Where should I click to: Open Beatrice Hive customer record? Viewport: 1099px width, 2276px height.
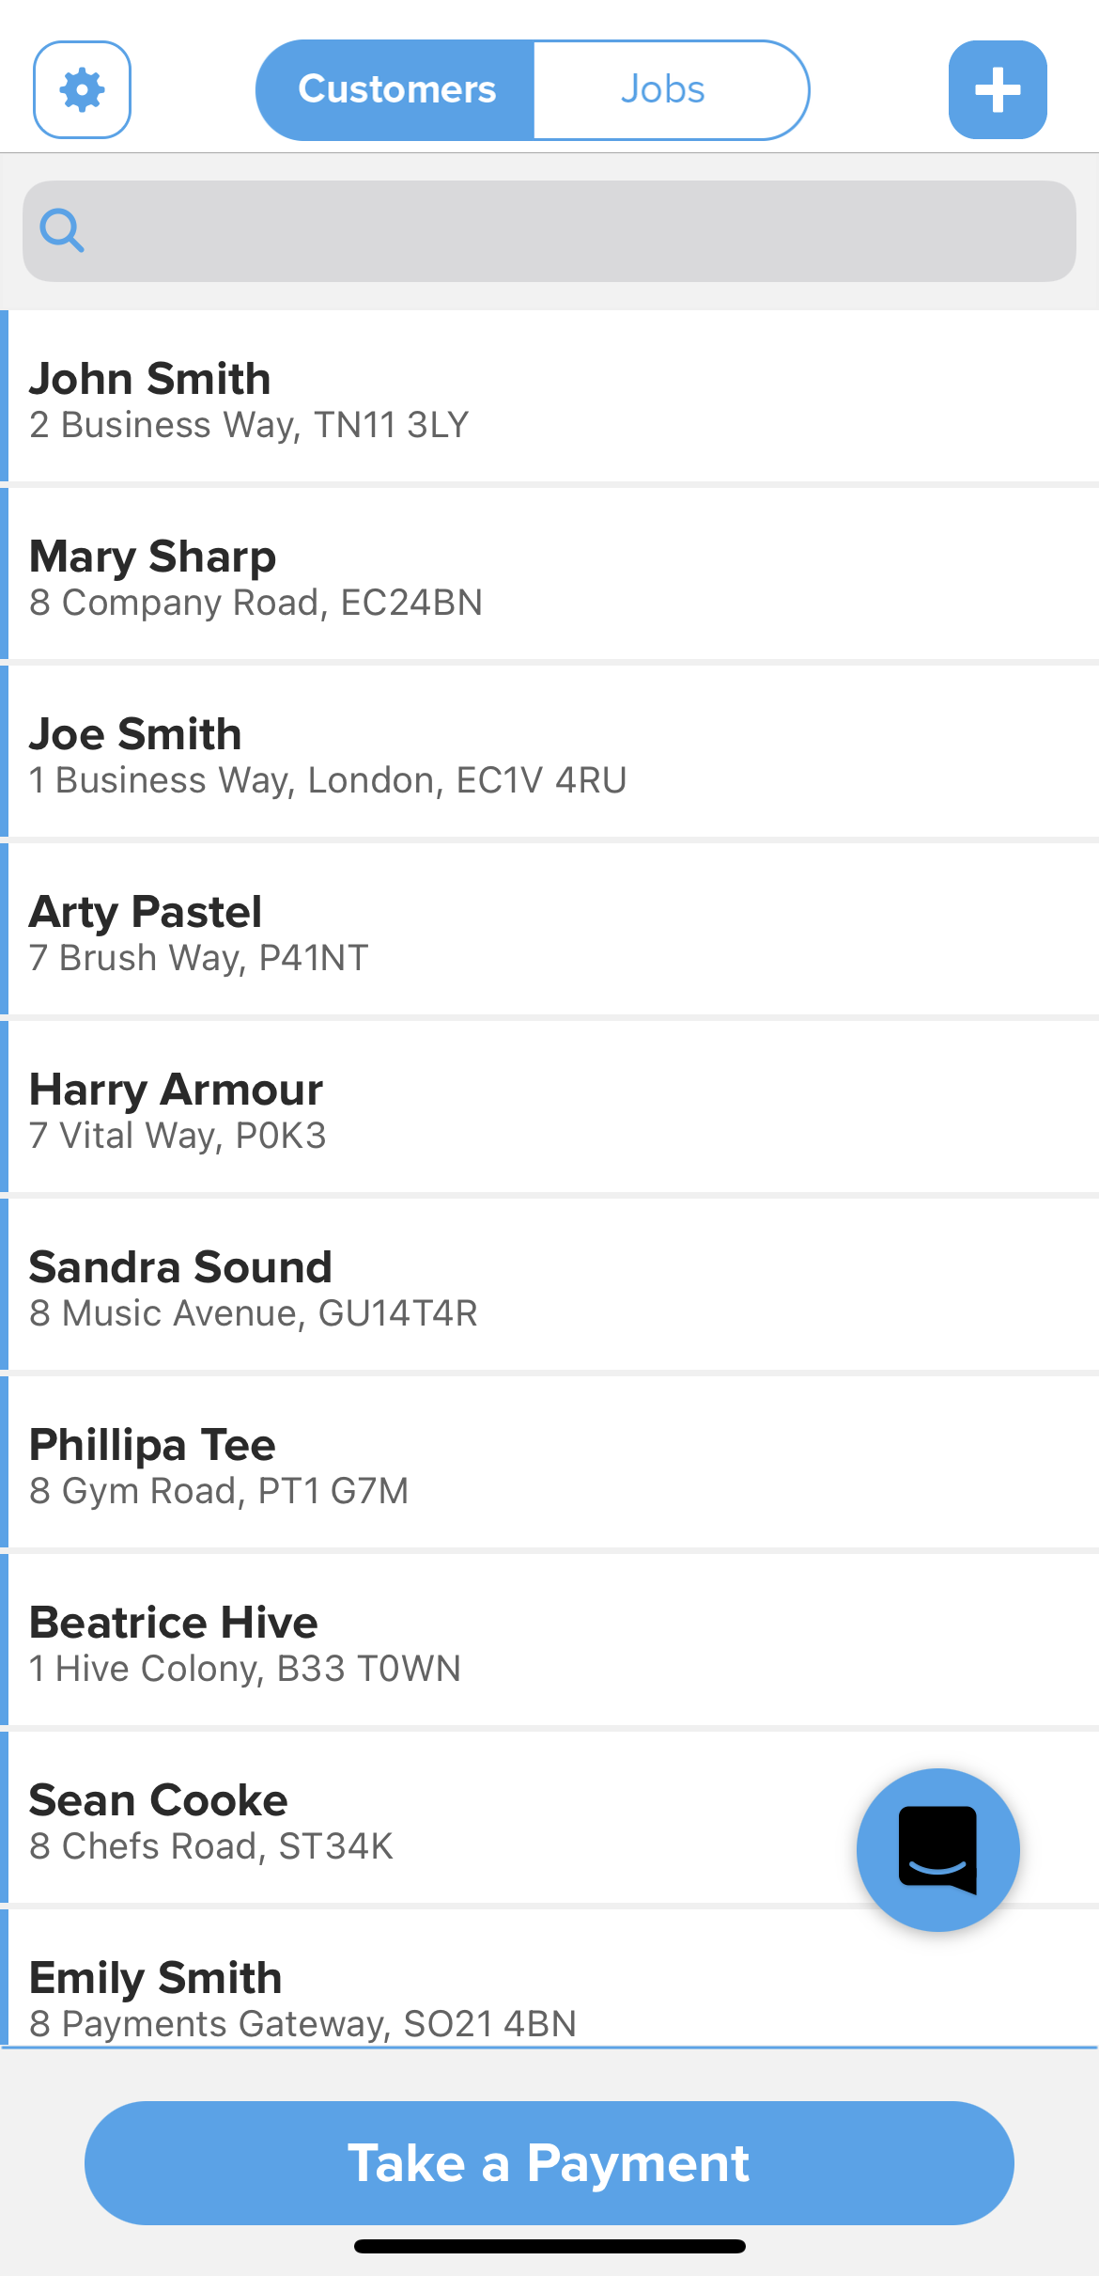174,1623
